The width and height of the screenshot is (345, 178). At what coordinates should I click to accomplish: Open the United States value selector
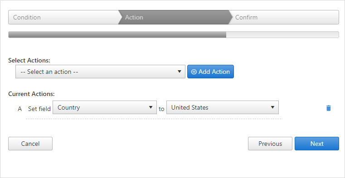(x=223, y=107)
